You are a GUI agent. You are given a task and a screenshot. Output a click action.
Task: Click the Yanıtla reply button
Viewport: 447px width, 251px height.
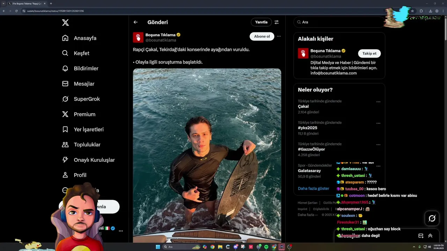point(261,22)
